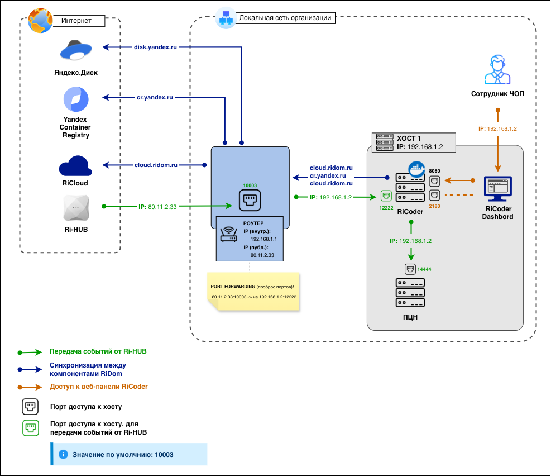
Task: Click the Яндекс.Диск flying saucer icon
Action: tap(75, 51)
